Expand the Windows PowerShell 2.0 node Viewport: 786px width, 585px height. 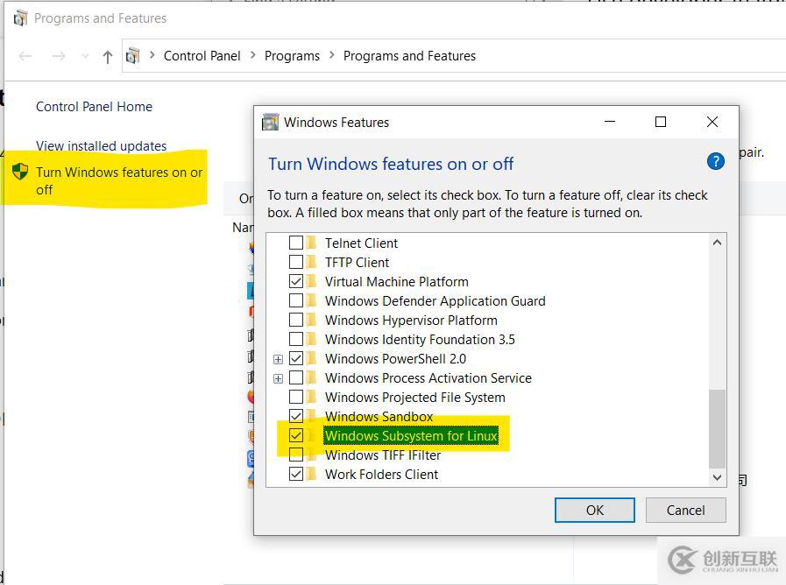pos(278,359)
